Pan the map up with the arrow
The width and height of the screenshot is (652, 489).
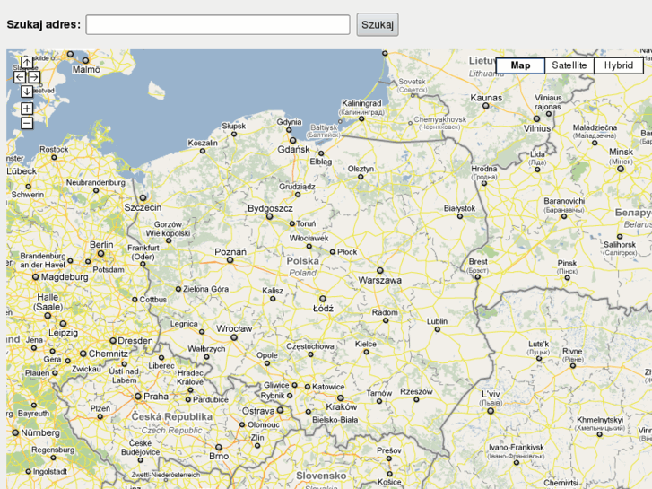(27, 63)
